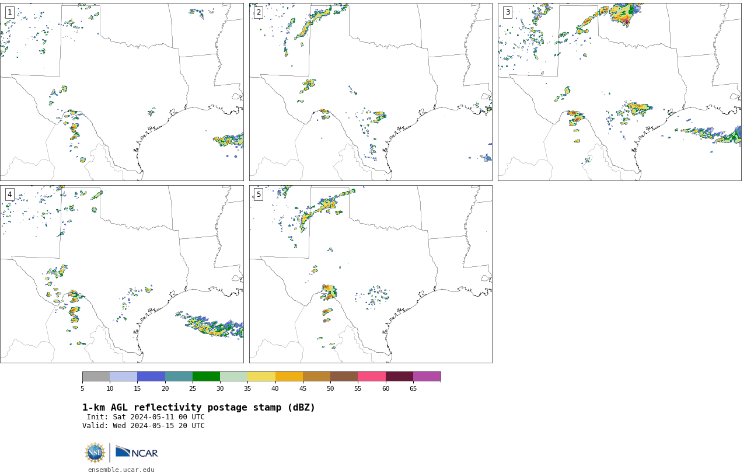Click the Valid: Wed 2024-05-15 20 UTC line
Image resolution: width=747 pixels, height=476 pixels.
pyautogui.click(x=144, y=426)
